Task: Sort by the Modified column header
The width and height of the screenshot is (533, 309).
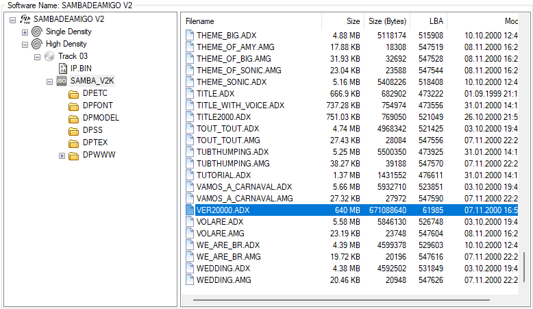Action: pyautogui.click(x=483, y=21)
